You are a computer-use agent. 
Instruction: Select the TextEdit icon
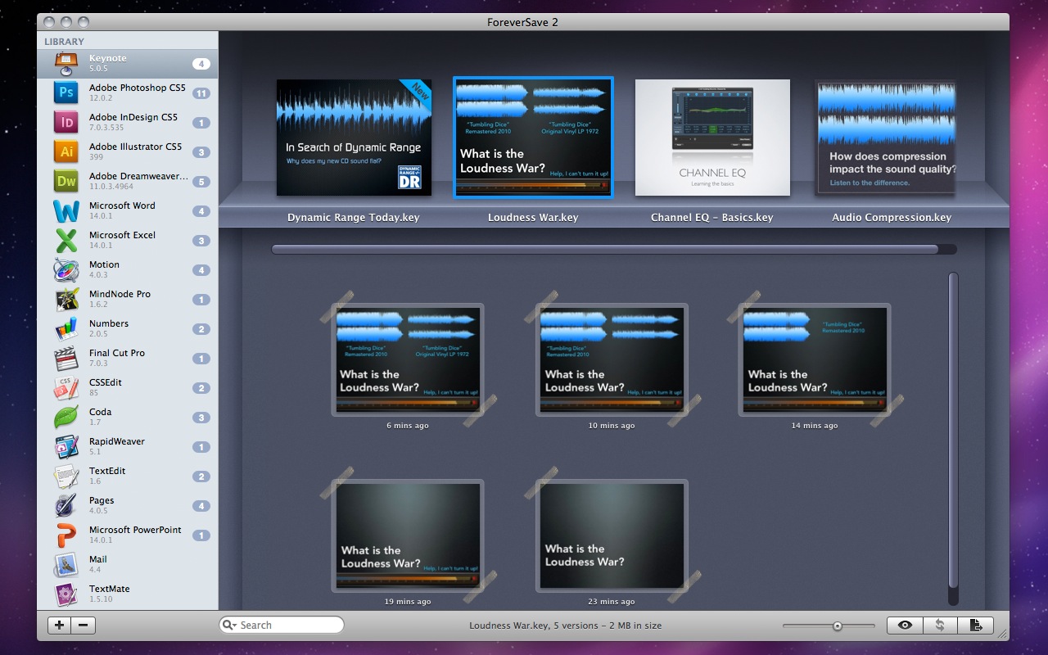[66, 476]
